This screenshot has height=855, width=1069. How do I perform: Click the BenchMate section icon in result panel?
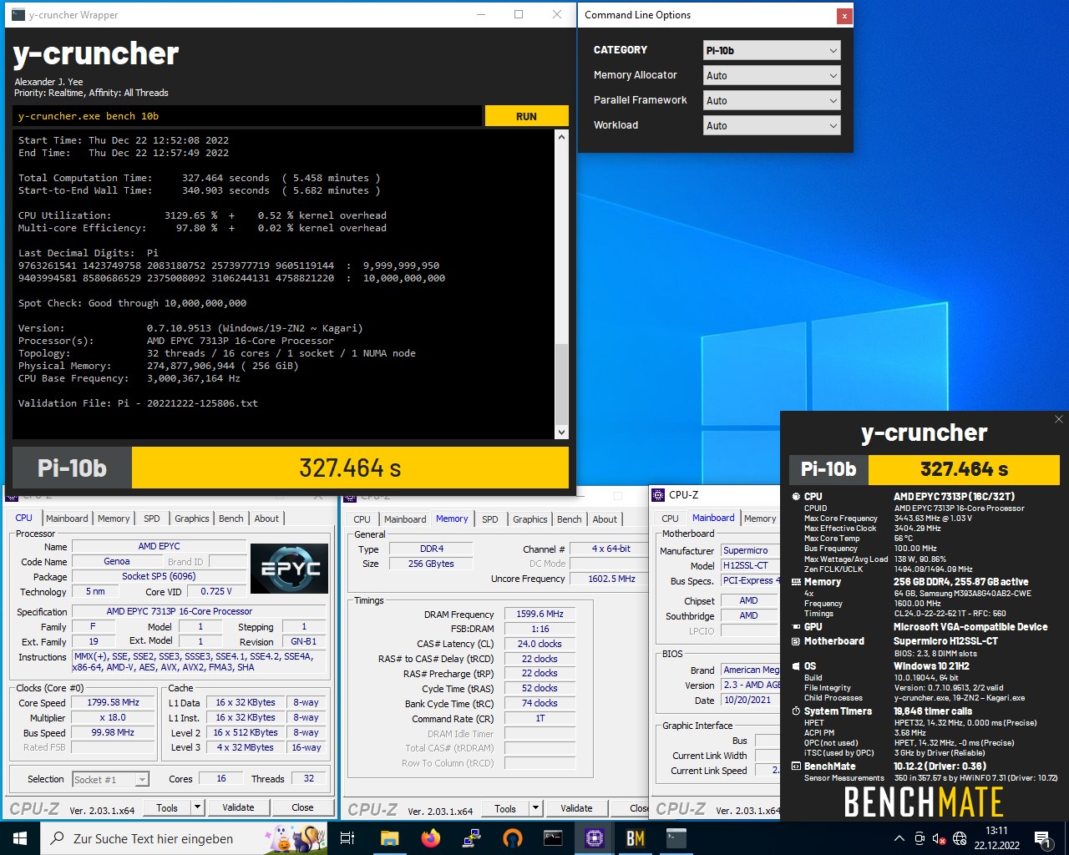[796, 766]
